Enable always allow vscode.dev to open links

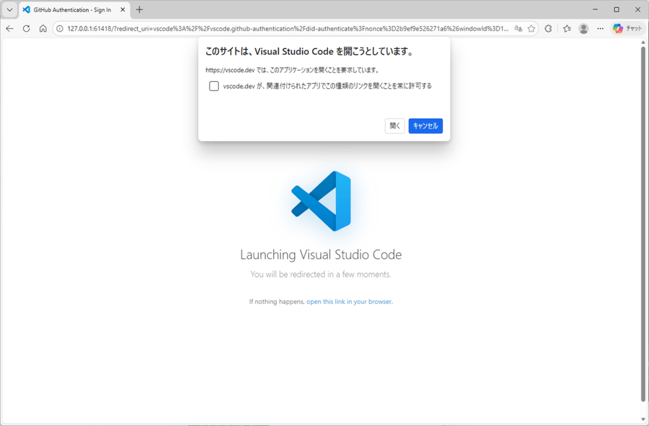(x=214, y=86)
